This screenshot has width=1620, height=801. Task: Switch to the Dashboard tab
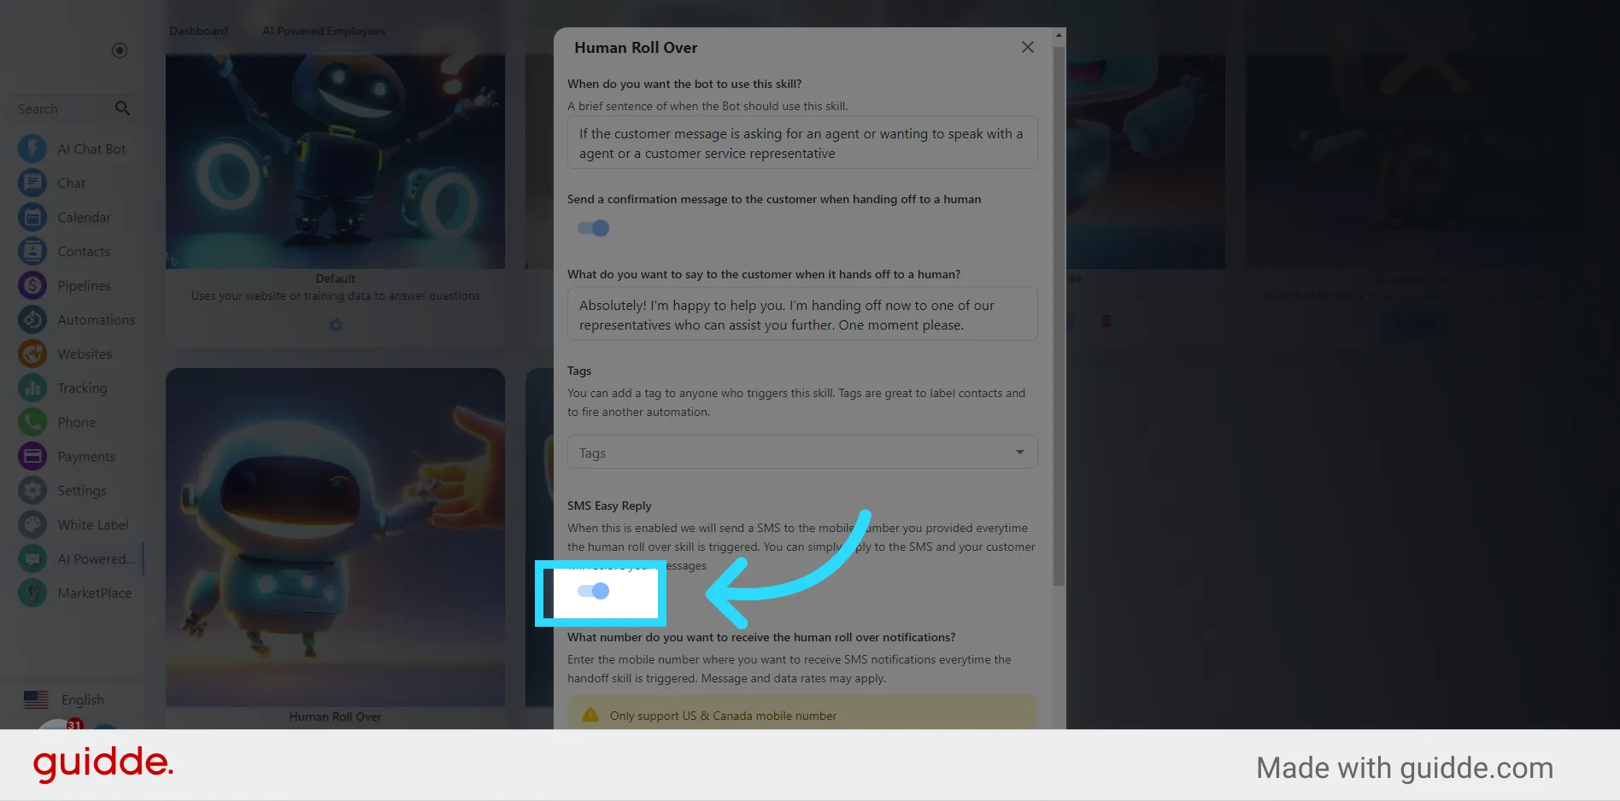pos(198,31)
